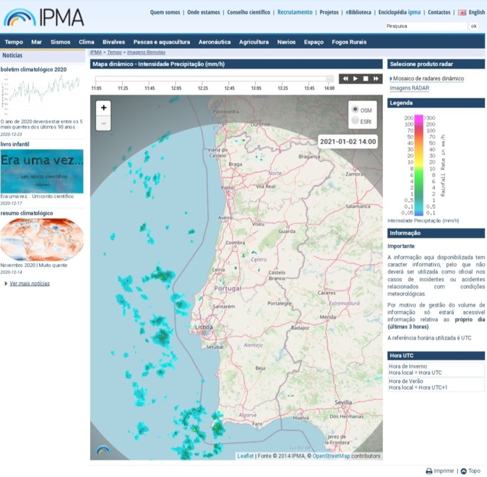Click the time slider handle at 14:00

click(330, 79)
